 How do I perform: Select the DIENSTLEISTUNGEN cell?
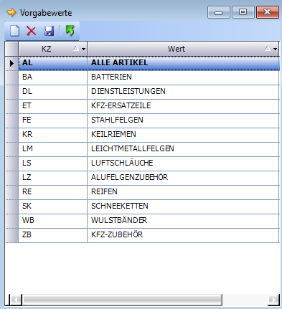pos(183,92)
